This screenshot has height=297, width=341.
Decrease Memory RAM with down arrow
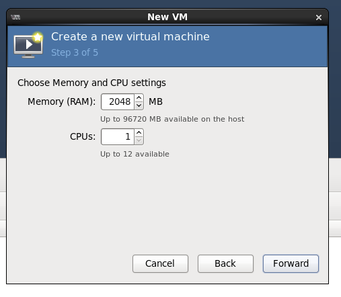click(139, 105)
